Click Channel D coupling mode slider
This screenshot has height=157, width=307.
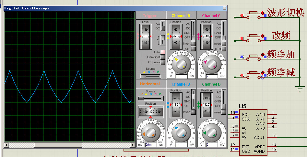click(x=224, y=99)
